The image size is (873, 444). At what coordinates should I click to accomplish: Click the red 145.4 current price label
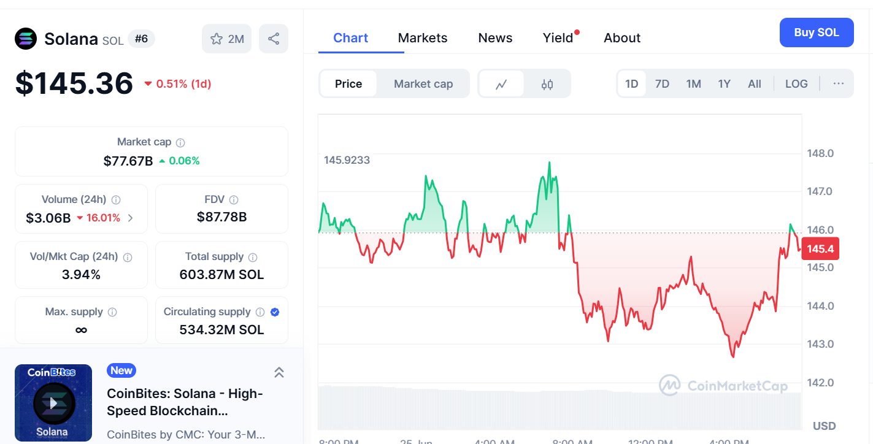[820, 249]
